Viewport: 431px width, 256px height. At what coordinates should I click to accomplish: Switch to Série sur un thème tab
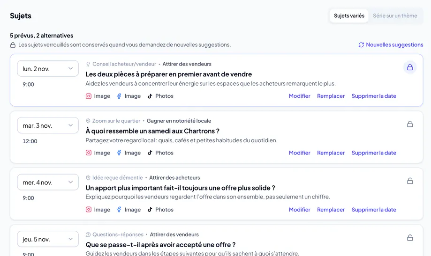pyautogui.click(x=395, y=15)
